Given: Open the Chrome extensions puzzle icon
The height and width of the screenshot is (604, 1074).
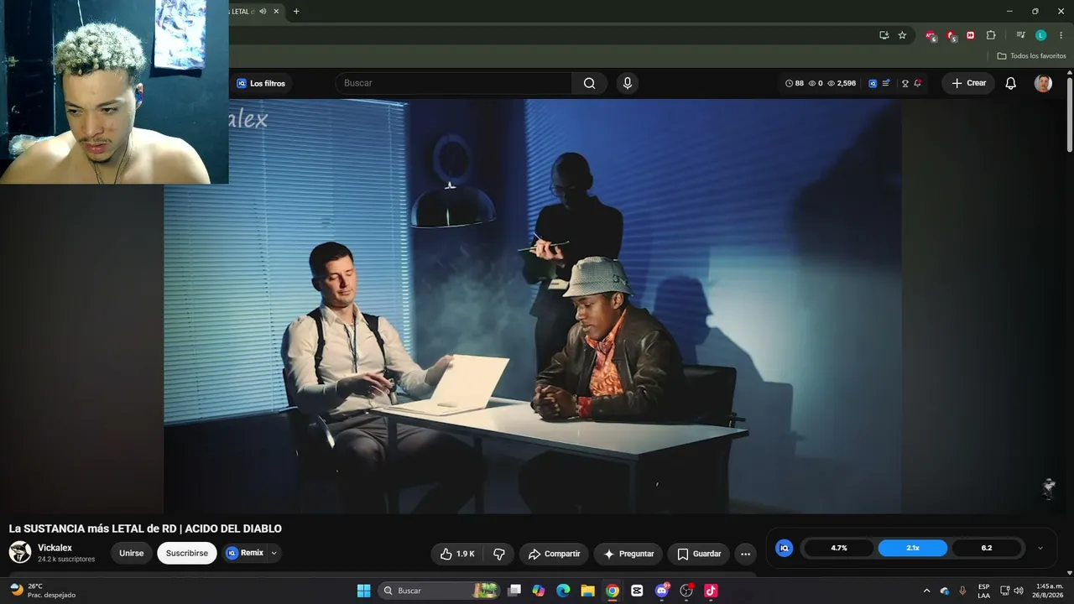Looking at the screenshot, I should pos(991,35).
